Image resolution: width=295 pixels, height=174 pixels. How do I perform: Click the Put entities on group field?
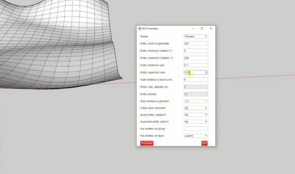196,129
